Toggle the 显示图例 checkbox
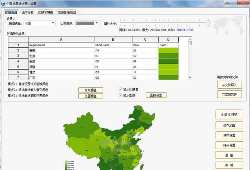Image resolution: width=250 pixels, height=170 pixels. click(x=121, y=95)
